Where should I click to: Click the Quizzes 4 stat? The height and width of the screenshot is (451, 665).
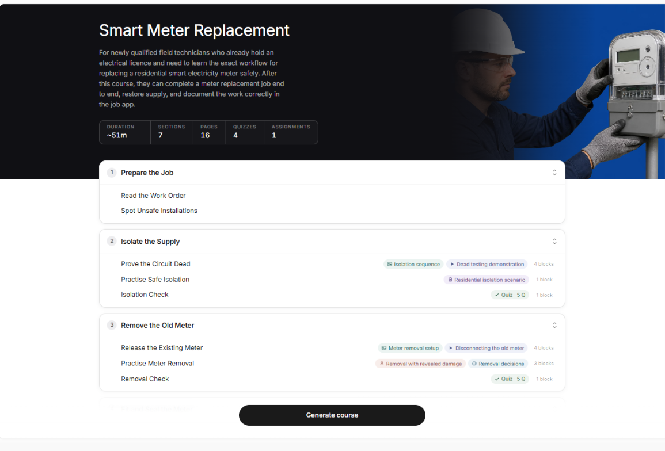click(x=245, y=132)
